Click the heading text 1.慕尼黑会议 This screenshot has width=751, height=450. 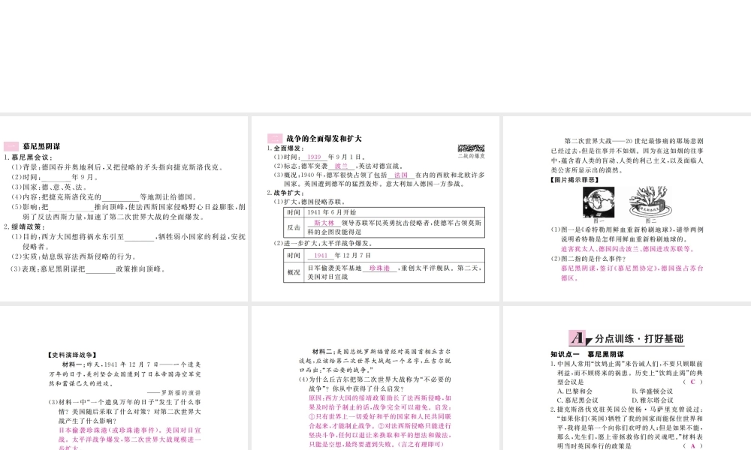click(x=29, y=157)
